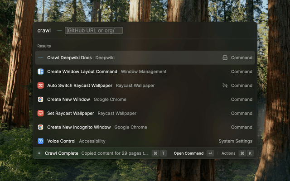Click the storage icon on the Crawl Deepwiki Docs row

click(x=225, y=57)
